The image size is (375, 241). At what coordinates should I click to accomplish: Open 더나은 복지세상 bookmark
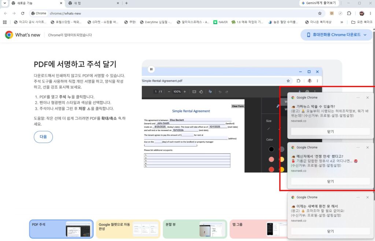[318, 22]
